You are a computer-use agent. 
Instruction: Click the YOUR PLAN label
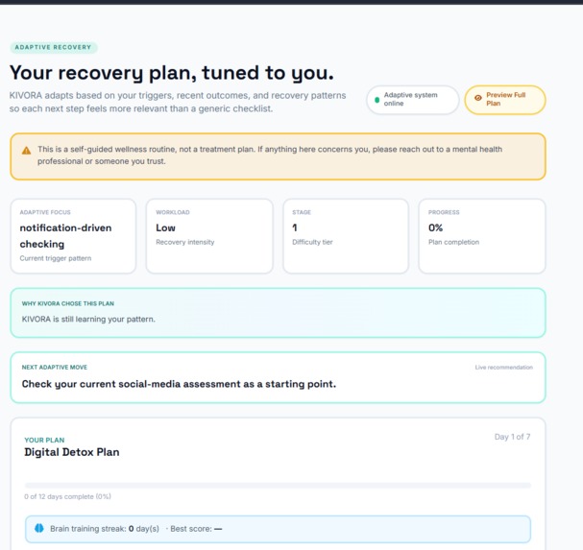44,440
